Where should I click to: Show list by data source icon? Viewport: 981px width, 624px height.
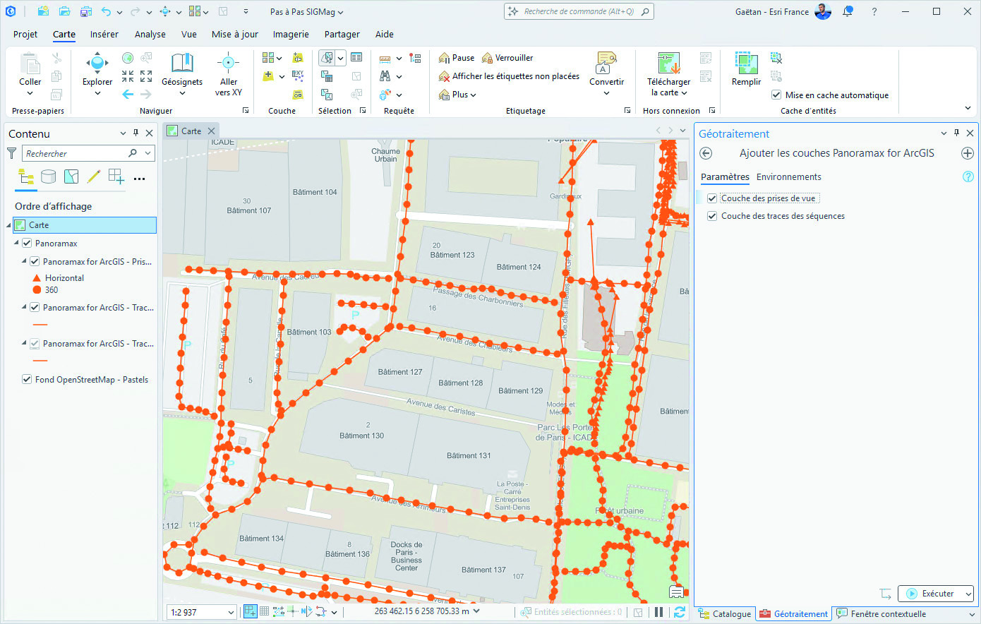[x=48, y=177]
